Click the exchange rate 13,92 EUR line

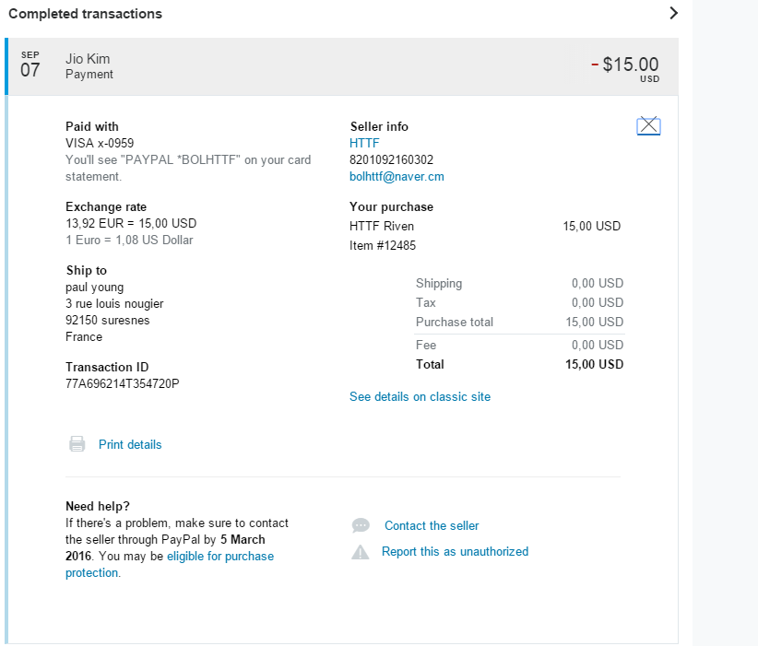tap(131, 223)
